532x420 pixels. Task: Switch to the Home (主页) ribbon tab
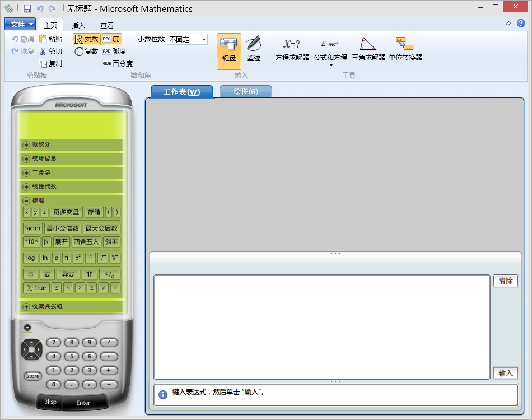point(50,25)
